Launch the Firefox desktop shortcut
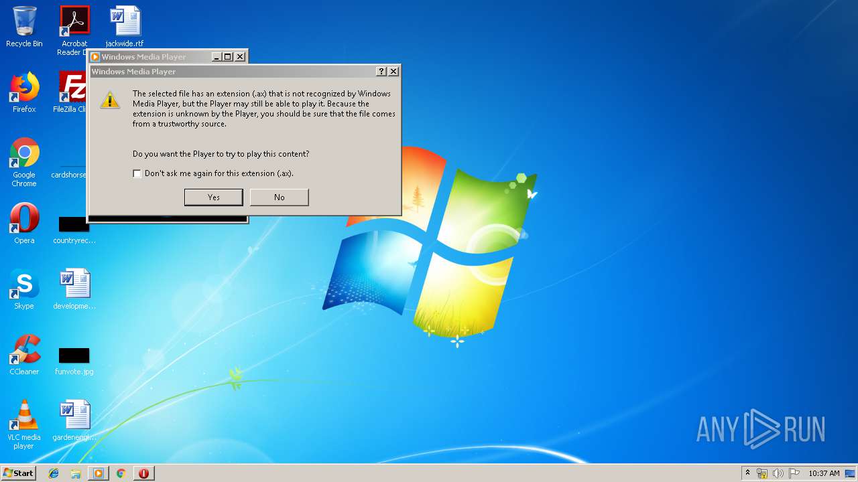This screenshot has height=482, width=858. point(24,92)
